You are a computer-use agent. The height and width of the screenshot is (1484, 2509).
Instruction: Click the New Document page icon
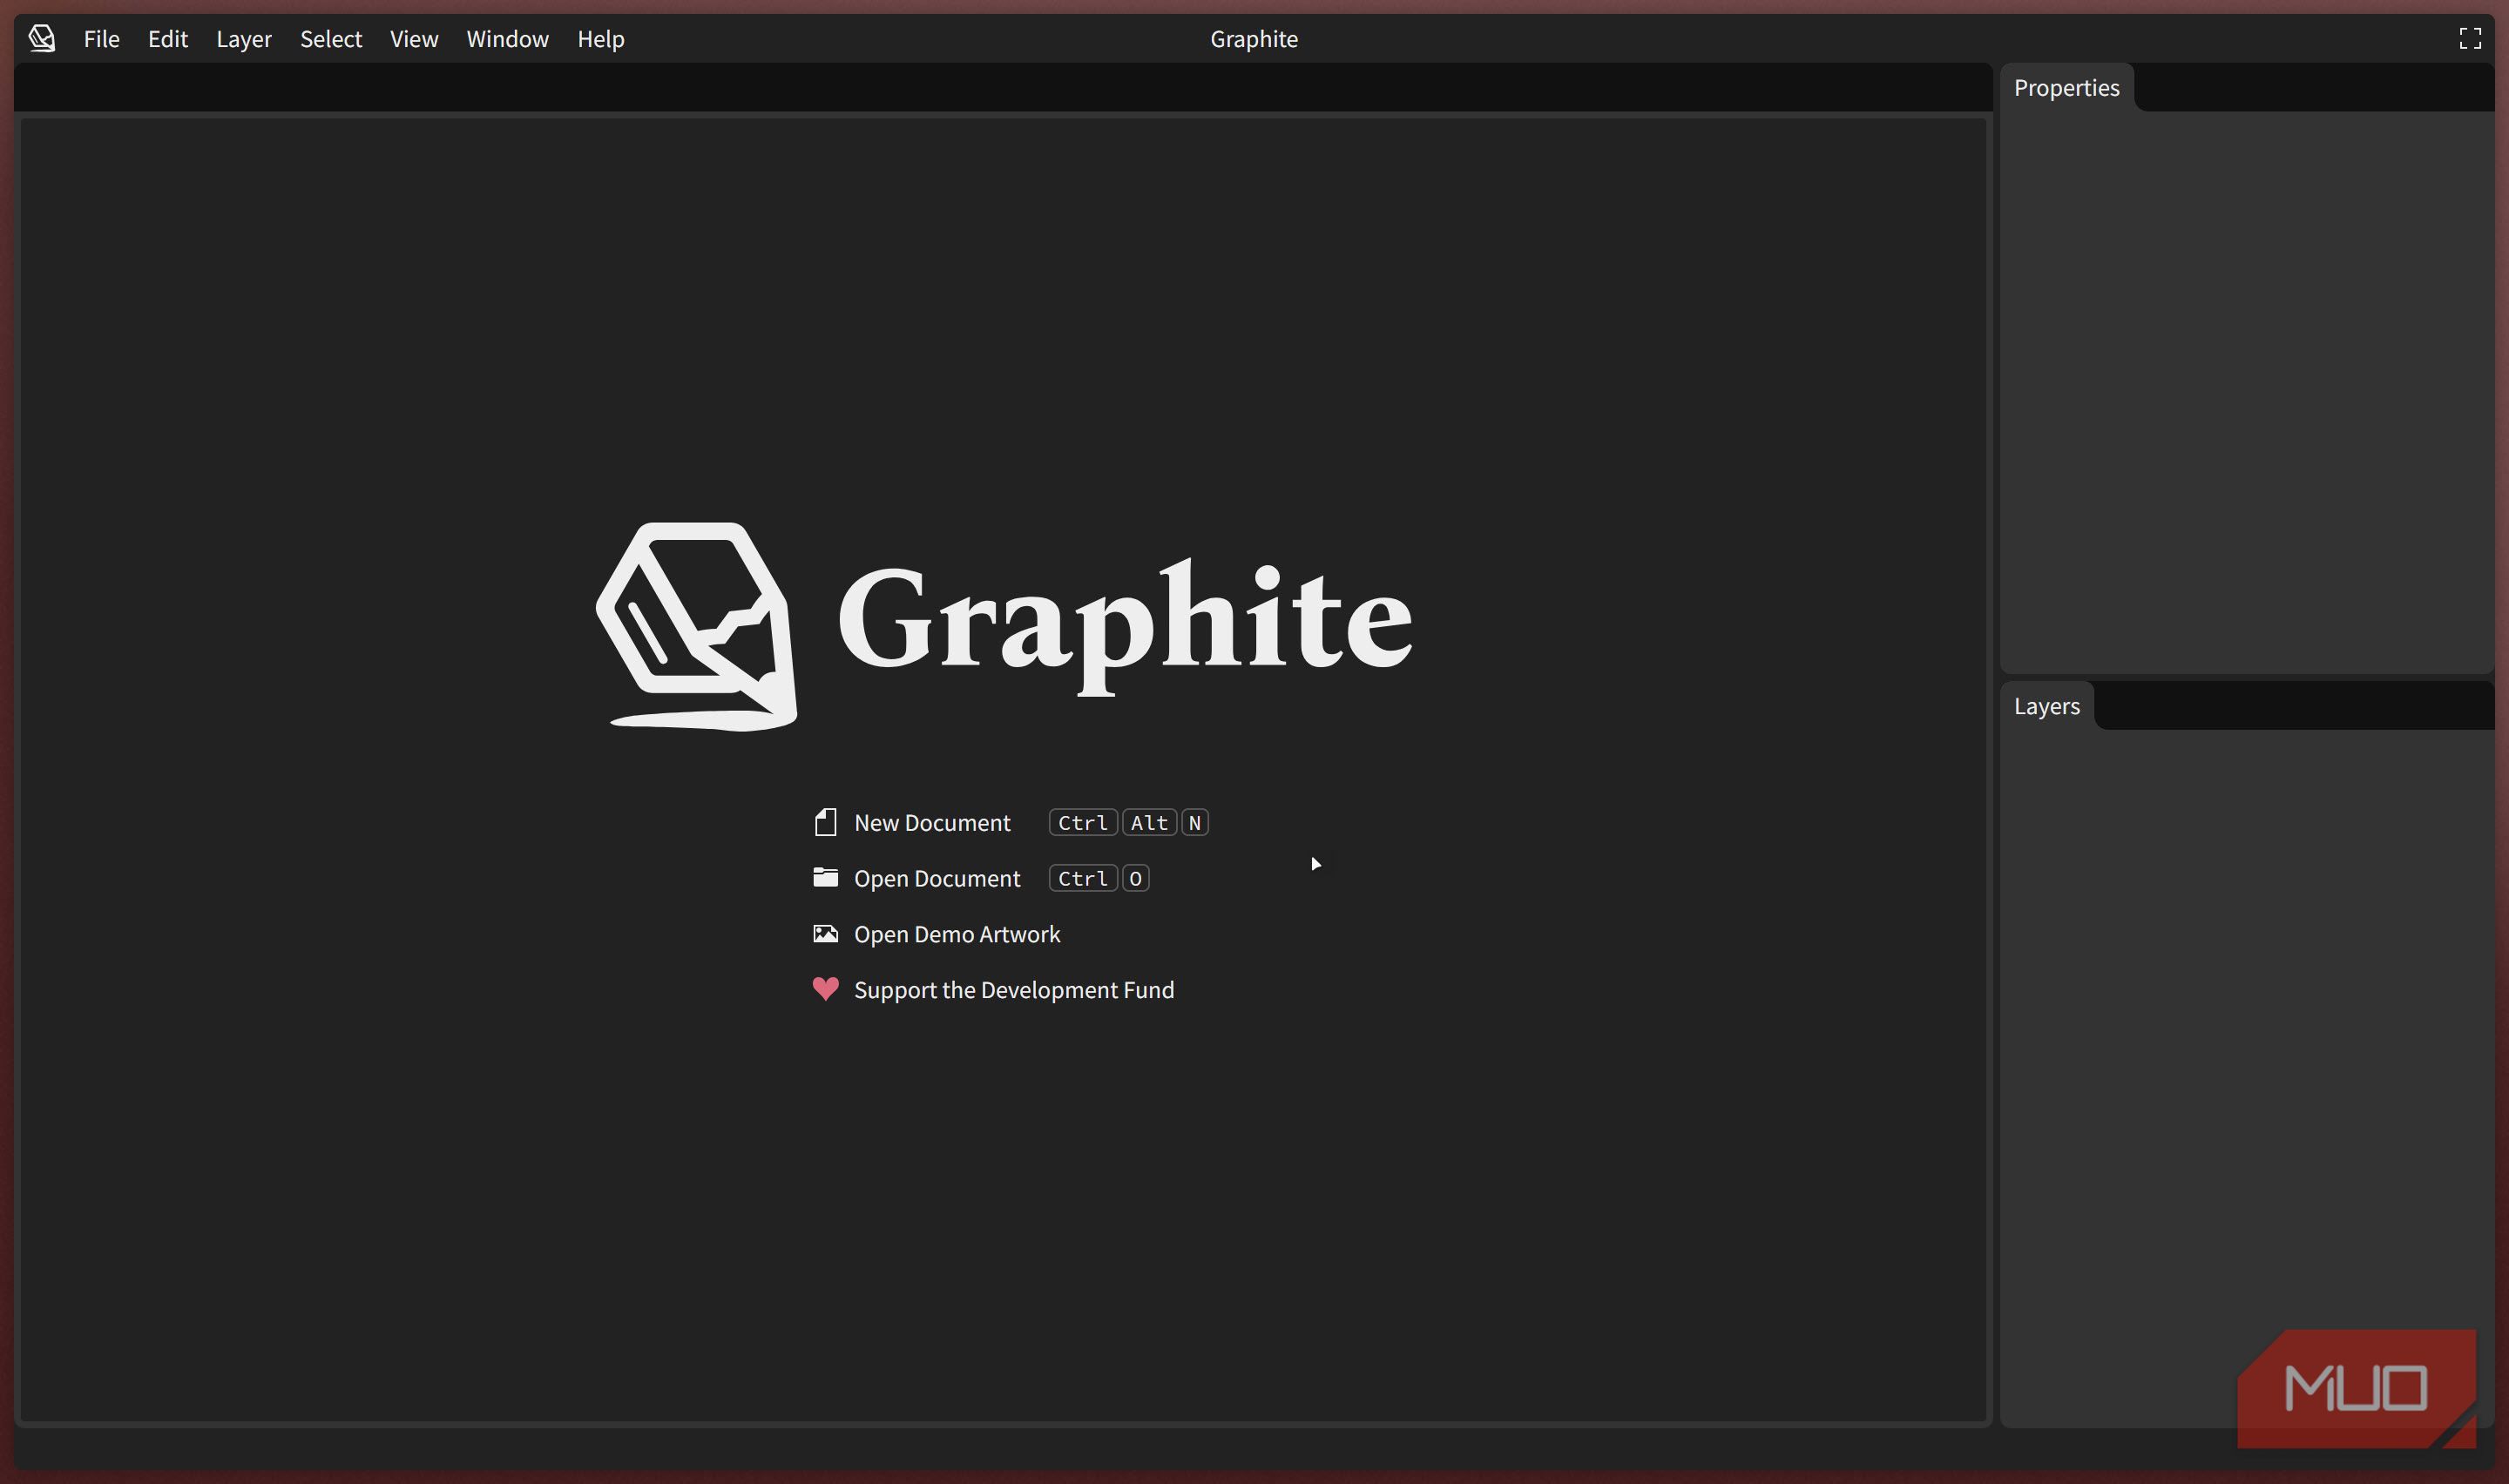[825, 822]
